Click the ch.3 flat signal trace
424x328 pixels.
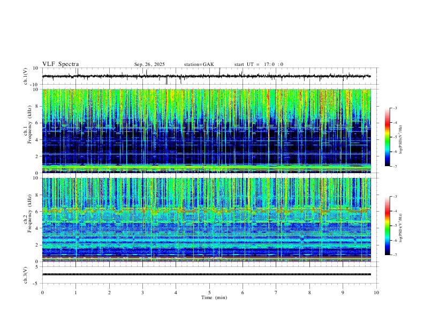[x=206, y=274]
